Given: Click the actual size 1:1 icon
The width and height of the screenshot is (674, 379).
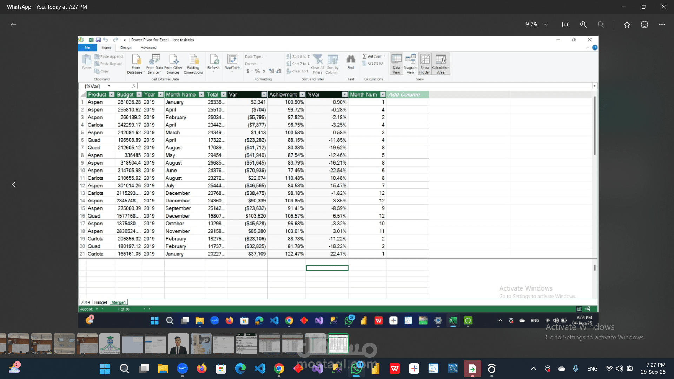Looking at the screenshot, I should (x=566, y=25).
